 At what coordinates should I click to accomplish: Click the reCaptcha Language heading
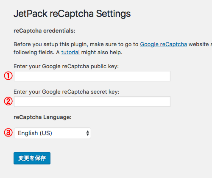point(42,117)
